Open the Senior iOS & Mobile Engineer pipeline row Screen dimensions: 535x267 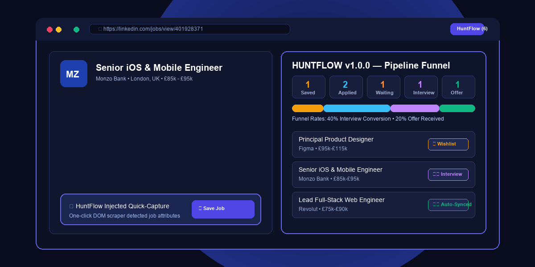point(383,174)
